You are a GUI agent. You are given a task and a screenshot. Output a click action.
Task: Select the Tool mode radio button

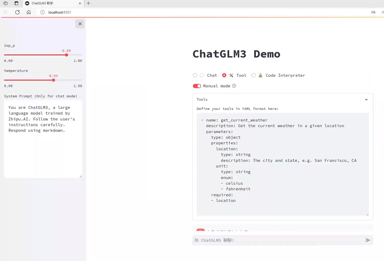click(x=224, y=75)
